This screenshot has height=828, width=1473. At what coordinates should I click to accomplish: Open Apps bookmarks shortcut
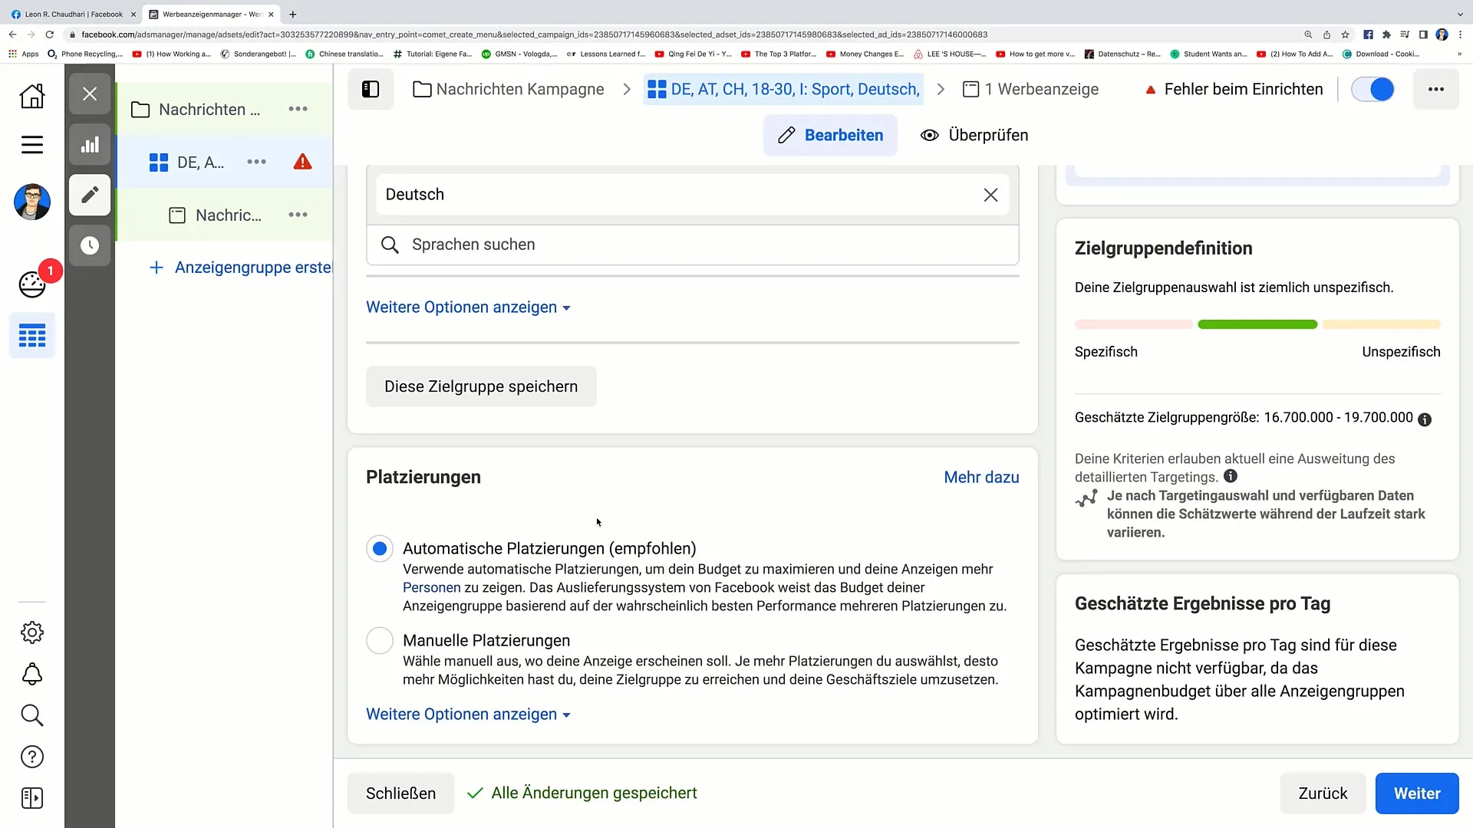(23, 54)
